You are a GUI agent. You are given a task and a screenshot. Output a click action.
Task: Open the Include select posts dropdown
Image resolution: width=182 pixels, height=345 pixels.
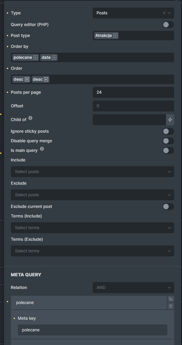point(93,172)
